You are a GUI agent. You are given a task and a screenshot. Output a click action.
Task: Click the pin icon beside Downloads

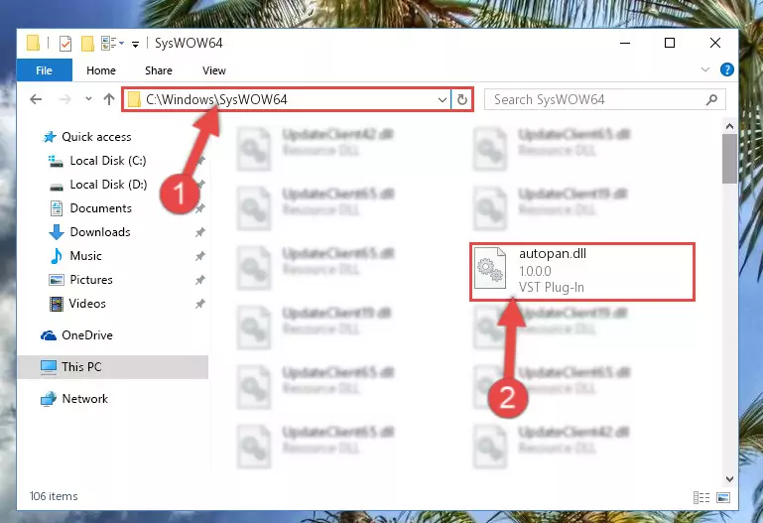(x=200, y=232)
